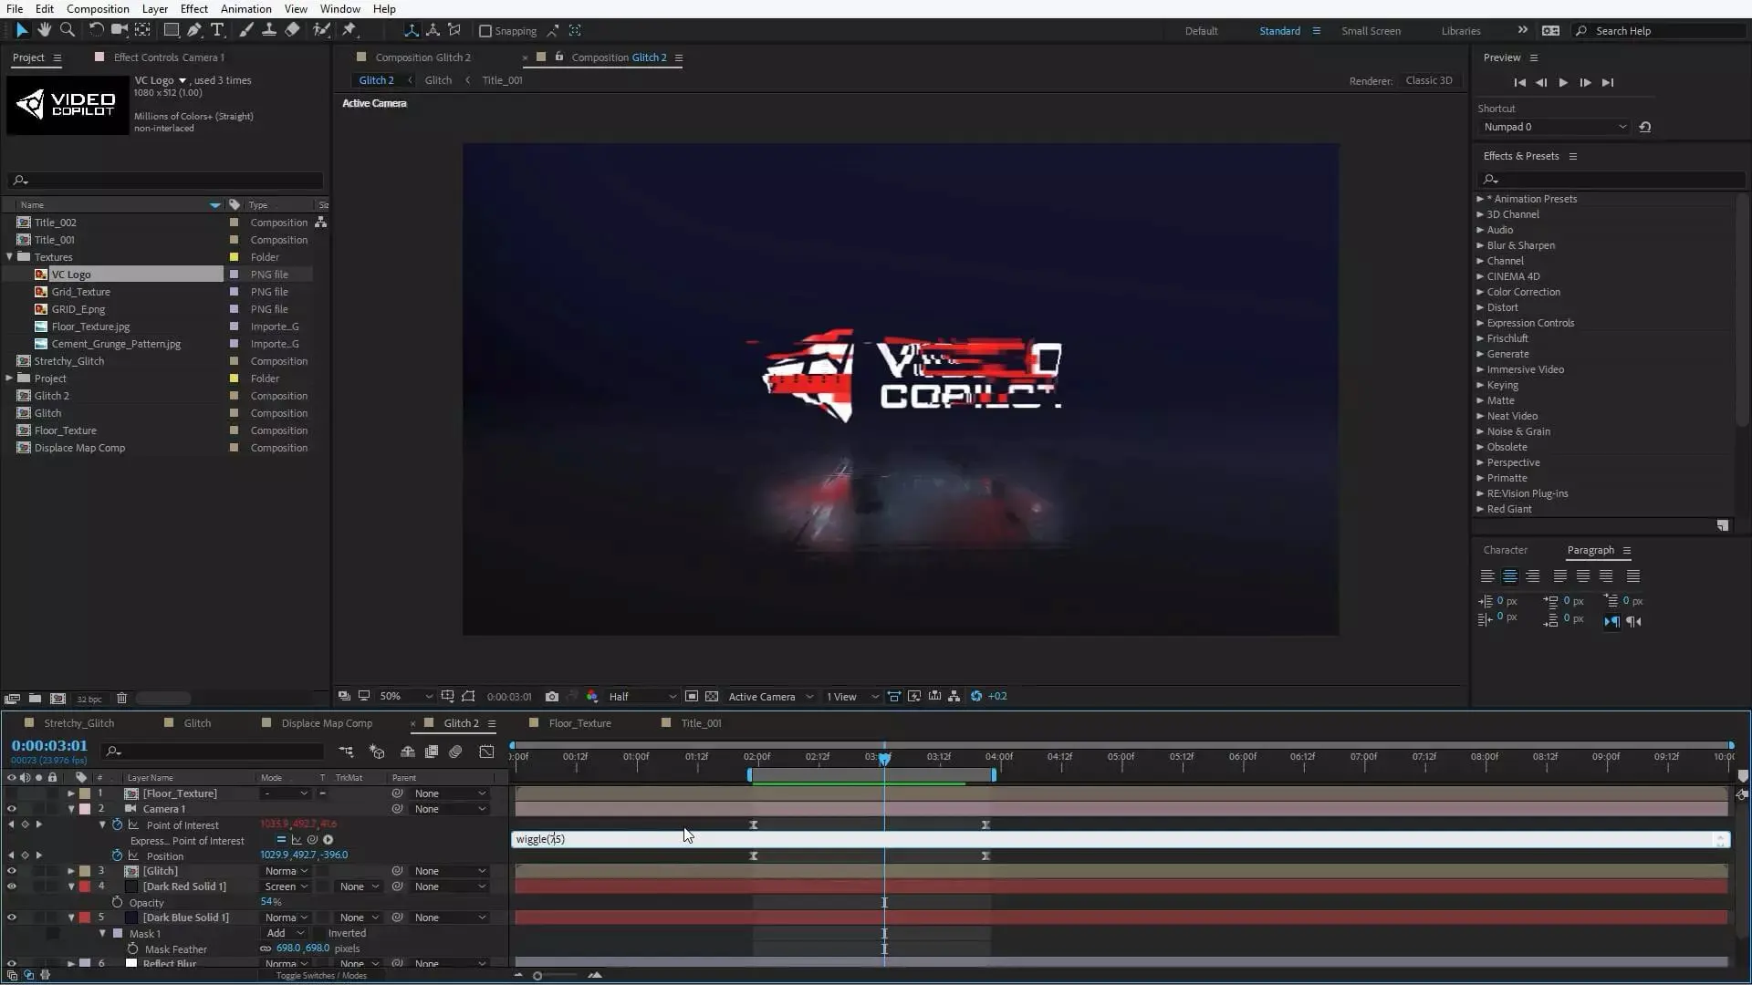Click the Classic 3D renderer button
The height and width of the screenshot is (985, 1752).
click(x=1429, y=80)
